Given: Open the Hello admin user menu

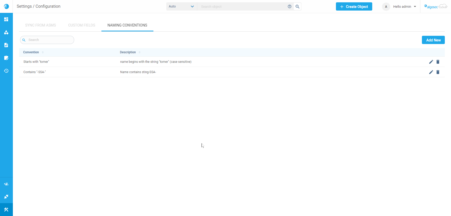Looking at the screenshot, I should (x=404, y=7).
